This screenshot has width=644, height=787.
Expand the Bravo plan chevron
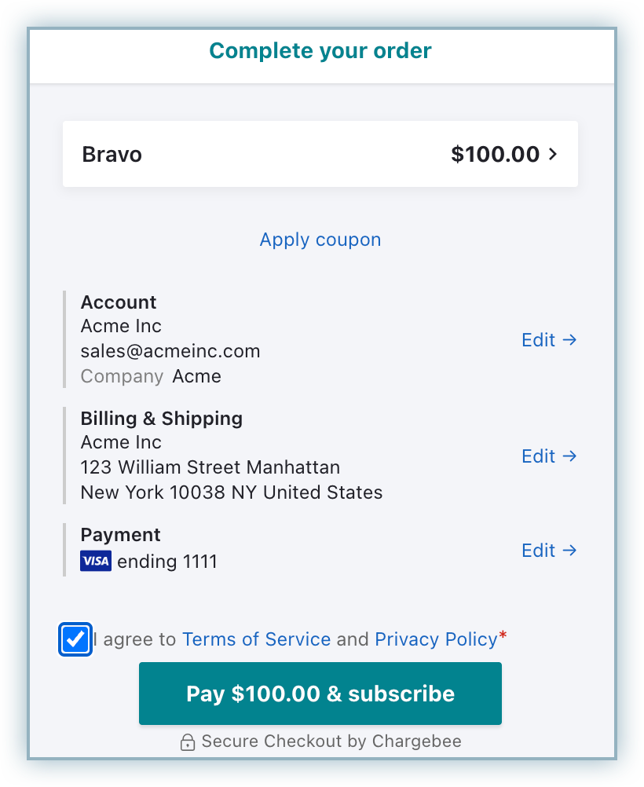553,154
